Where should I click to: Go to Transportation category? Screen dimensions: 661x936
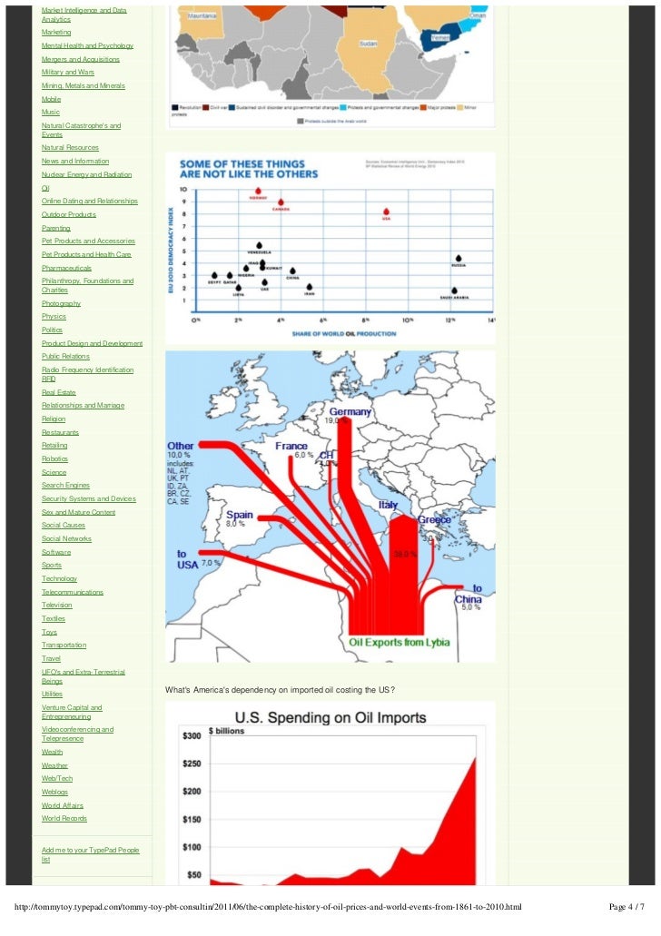(x=64, y=645)
